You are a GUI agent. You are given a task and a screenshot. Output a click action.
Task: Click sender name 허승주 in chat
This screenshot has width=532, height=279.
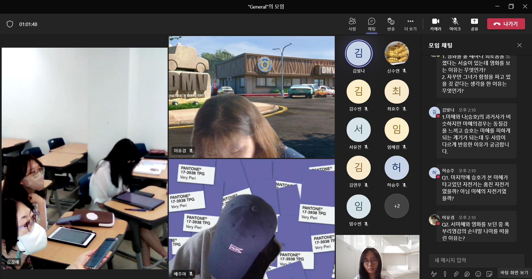(448, 171)
